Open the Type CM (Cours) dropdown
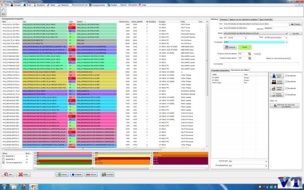The height and width of the screenshot is (190, 304). tap(246, 38)
